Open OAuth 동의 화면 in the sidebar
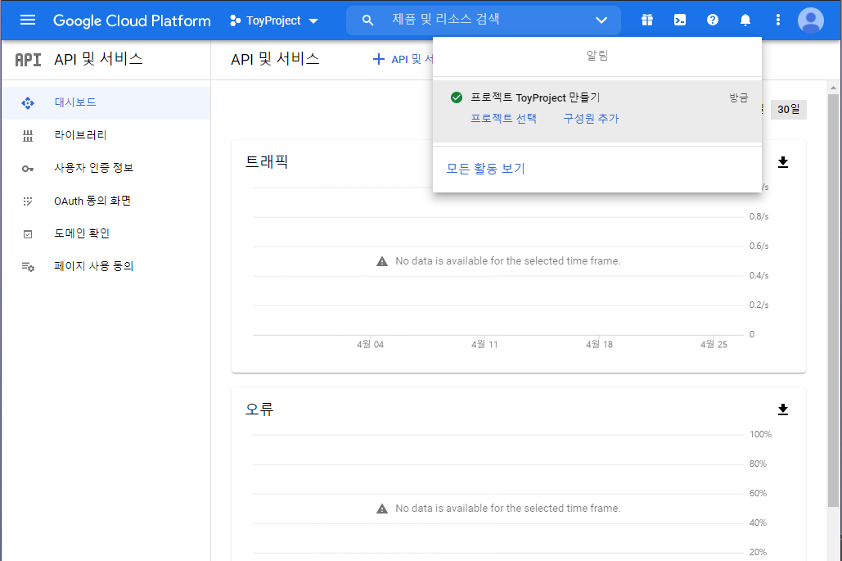Screen dimensions: 842x561 [106, 201]
